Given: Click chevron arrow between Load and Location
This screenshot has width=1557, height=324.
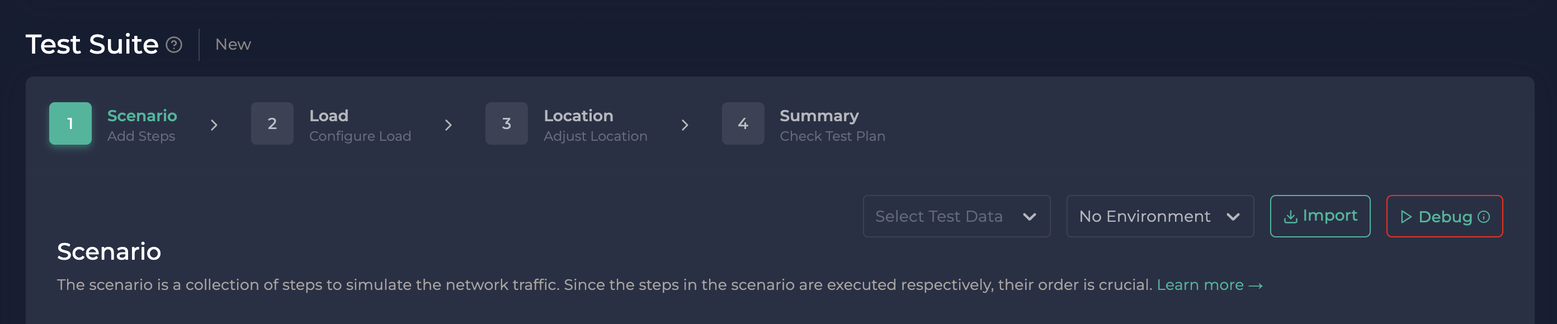Looking at the screenshot, I should (x=449, y=125).
